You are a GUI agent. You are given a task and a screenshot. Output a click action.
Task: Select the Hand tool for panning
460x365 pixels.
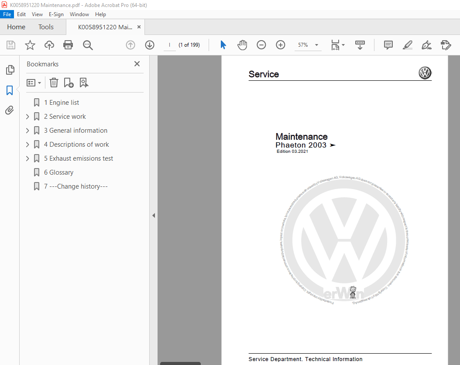(x=242, y=45)
